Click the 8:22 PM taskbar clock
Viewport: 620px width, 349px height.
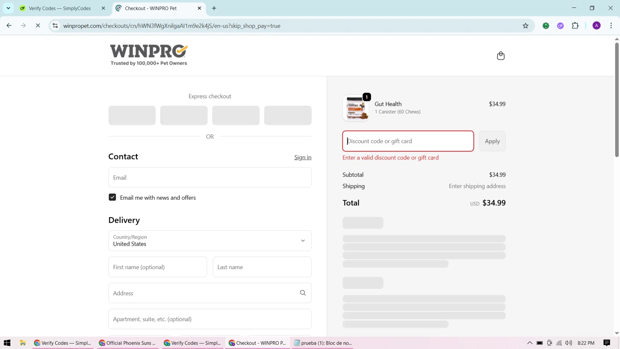[586, 343]
